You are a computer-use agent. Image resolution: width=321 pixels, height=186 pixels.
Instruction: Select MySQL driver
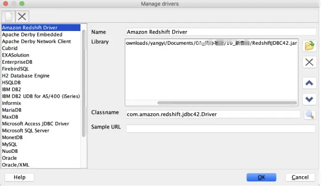41,144
